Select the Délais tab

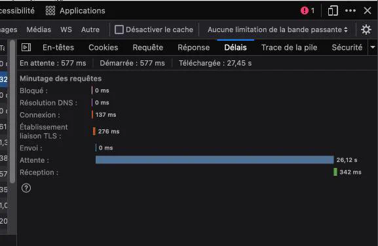click(235, 47)
